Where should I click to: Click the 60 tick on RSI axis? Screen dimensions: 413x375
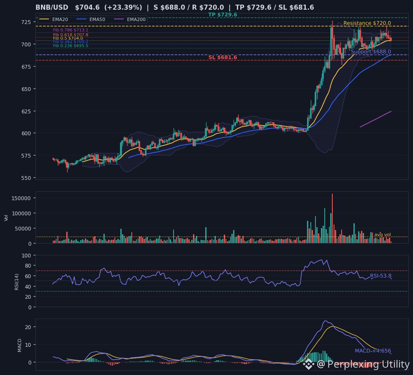28,276
